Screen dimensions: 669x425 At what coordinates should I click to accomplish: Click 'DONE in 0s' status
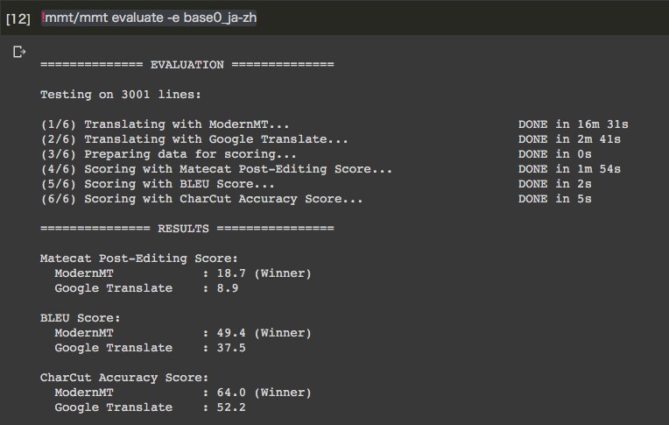click(x=554, y=154)
